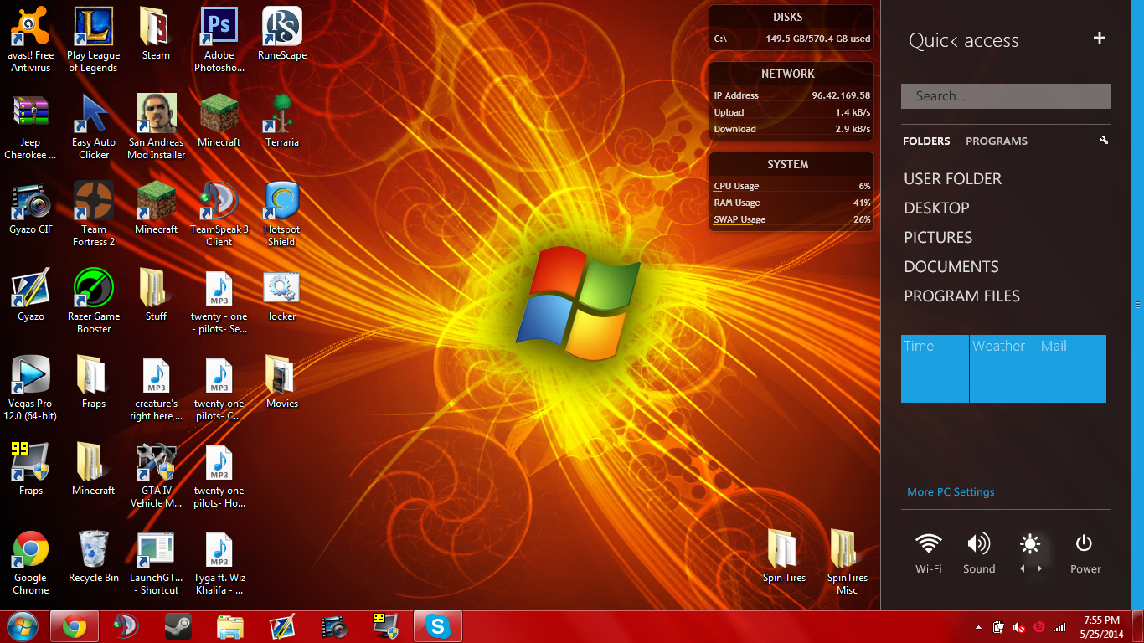This screenshot has height=643, width=1144.
Task: Select the LaunchGT Shortcut desktop icon
Action: [157, 562]
